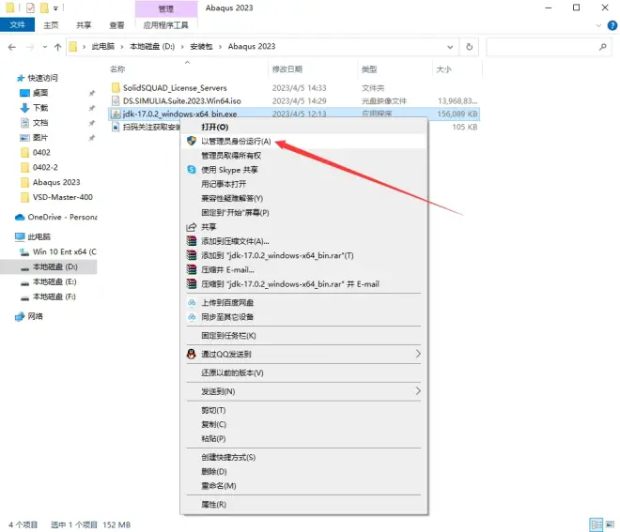Open the 文件 ribbon tab

point(18,25)
